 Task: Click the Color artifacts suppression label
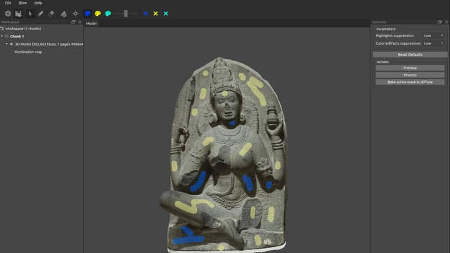398,43
